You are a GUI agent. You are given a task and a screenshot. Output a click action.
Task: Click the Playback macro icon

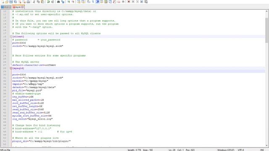point(137,2)
